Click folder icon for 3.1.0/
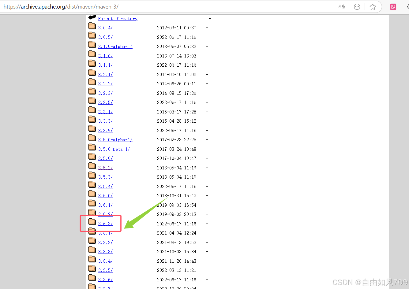 (92, 54)
